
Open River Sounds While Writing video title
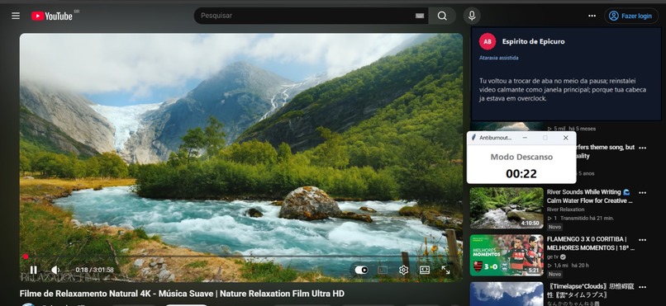click(x=589, y=196)
